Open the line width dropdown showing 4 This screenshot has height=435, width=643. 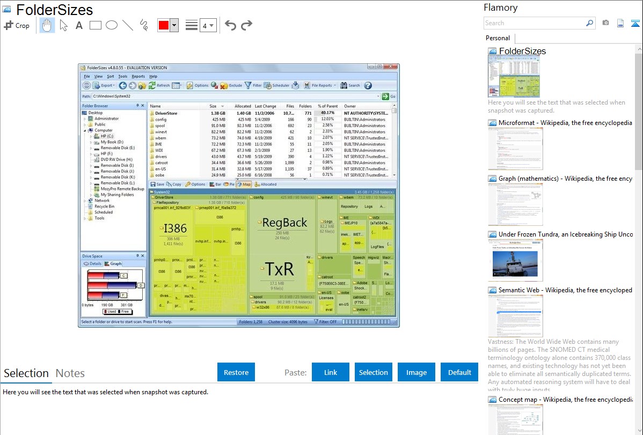click(x=208, y=25)
